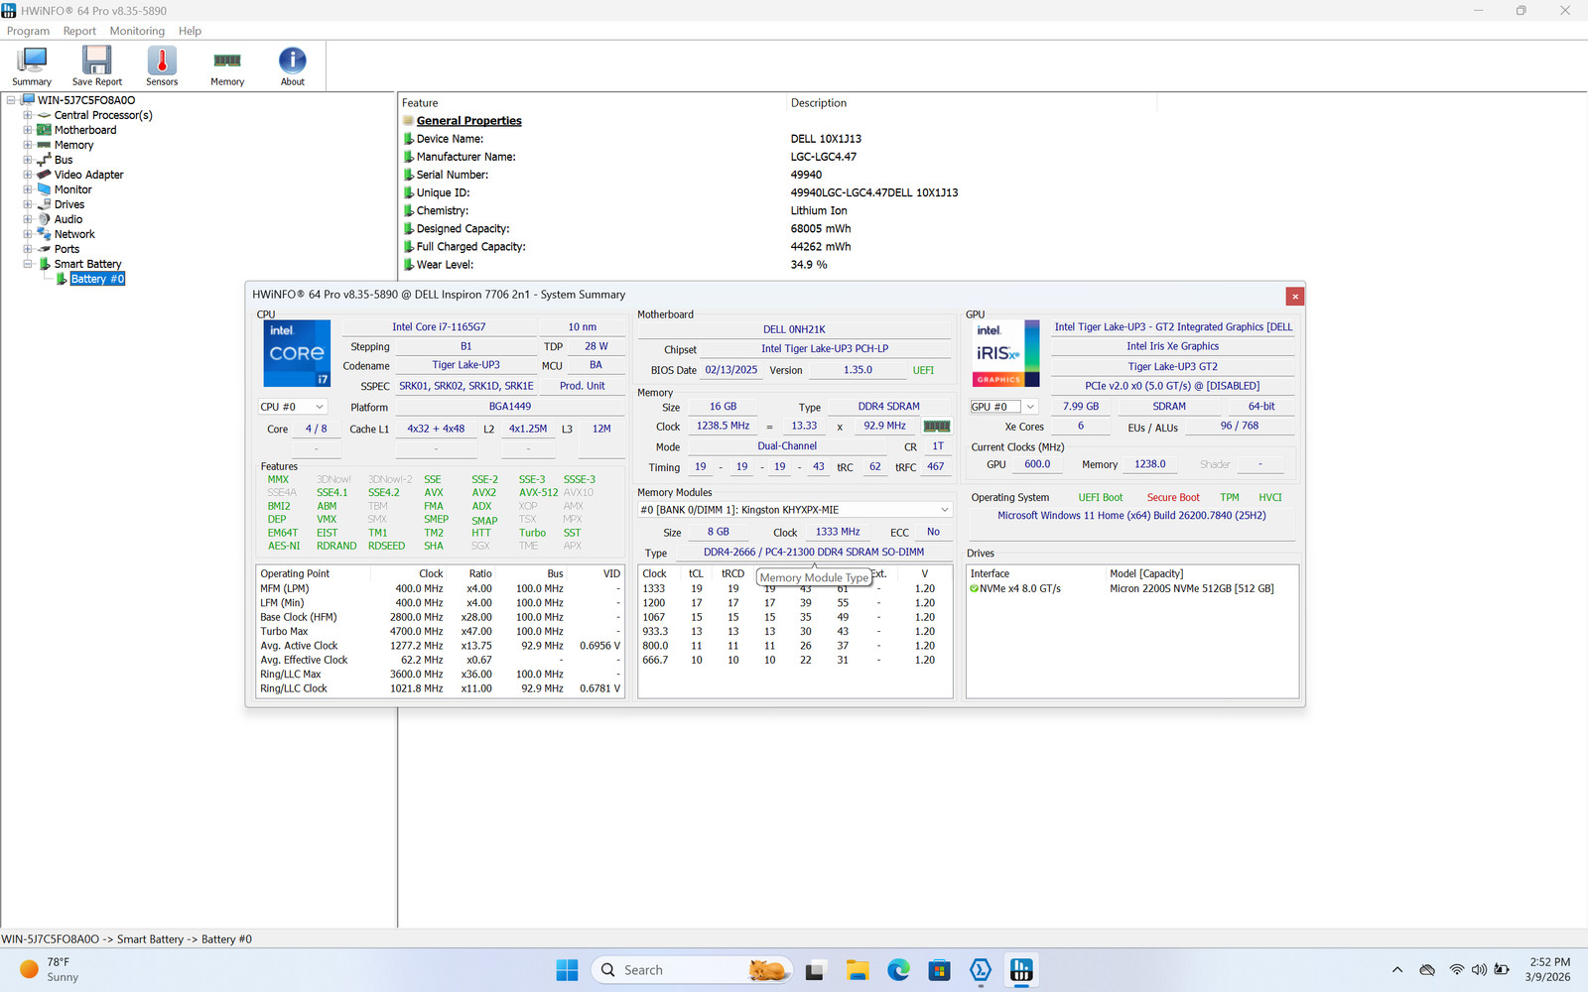Open the Sensors thermometer icon
Image resolution: width=1588 pixels, height=992 pixels.
[162, 62]
